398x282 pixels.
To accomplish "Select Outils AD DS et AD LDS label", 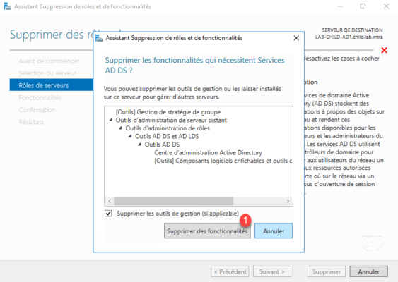I will pyautogui.click(x=167, y=136).
